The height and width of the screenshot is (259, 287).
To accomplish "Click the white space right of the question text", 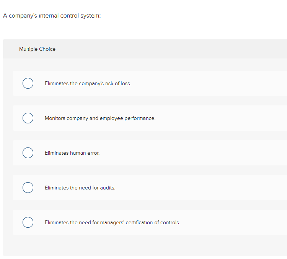I will tap(191, 16).
